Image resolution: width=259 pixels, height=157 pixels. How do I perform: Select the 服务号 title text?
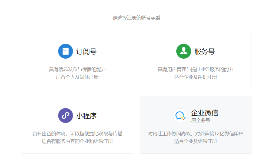pyautogui.click(x=204, y=52)
